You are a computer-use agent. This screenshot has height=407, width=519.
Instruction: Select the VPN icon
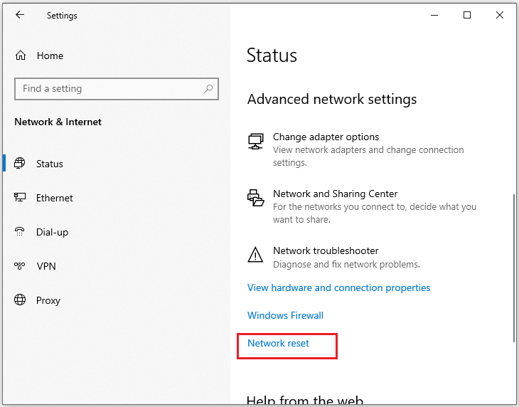tap(19, 265)
